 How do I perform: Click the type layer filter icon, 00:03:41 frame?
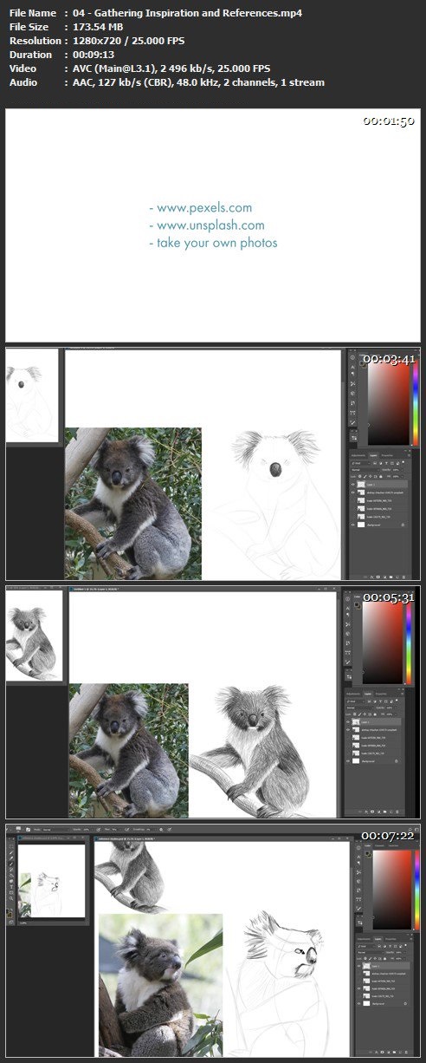pyautogui.click(x=386, y=463)
